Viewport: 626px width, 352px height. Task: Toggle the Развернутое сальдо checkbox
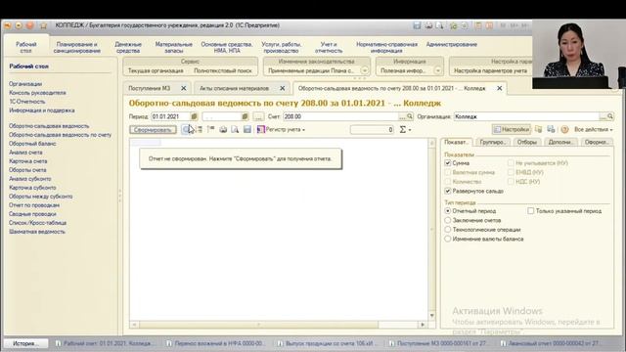click(448, 191)
